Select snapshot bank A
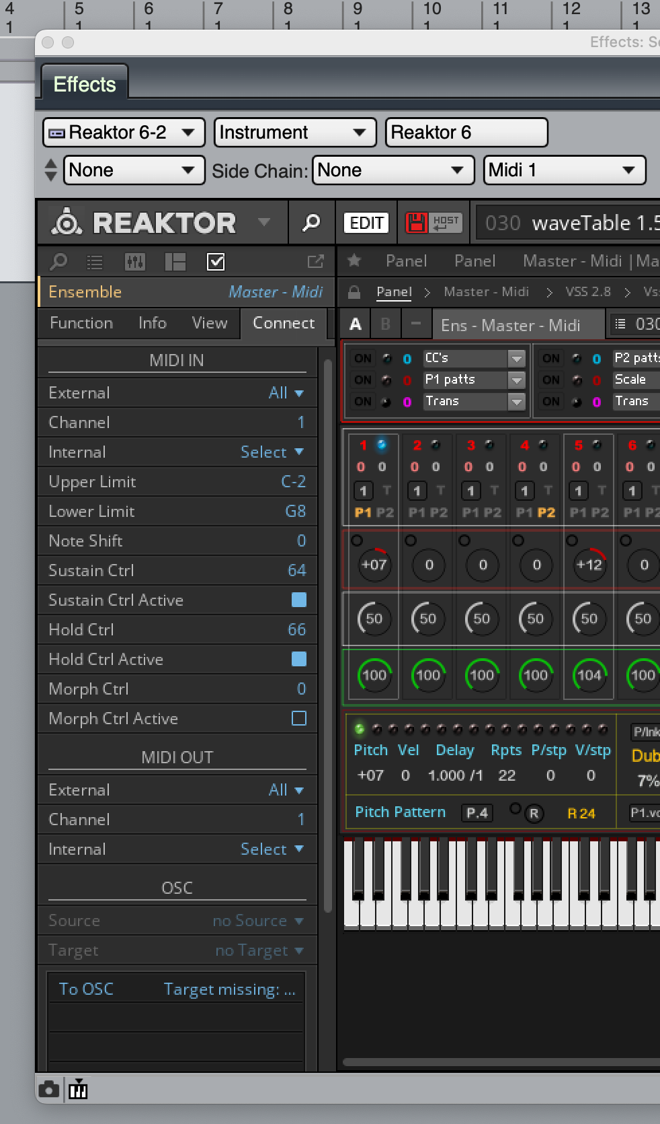This screenshot has height=1124, width=660. 356,324
